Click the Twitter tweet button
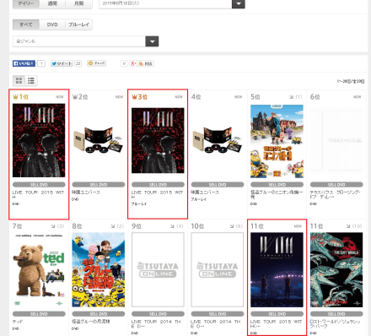 (62, 63)
